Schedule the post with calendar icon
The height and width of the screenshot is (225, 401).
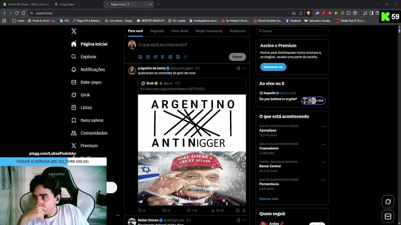pos(178,57)
